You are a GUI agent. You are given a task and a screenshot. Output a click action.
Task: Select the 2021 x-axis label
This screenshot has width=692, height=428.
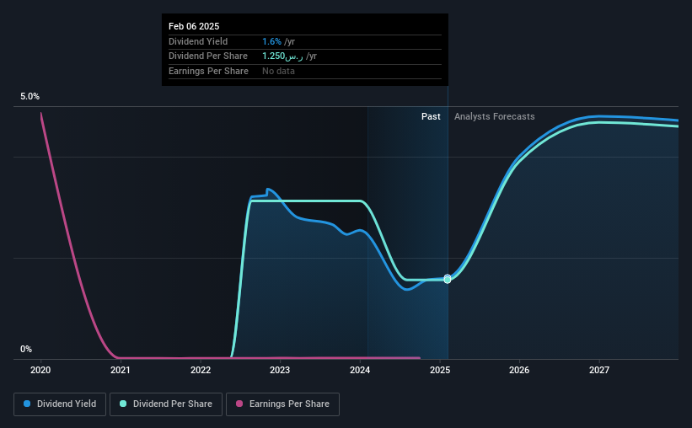pos(121,370)
